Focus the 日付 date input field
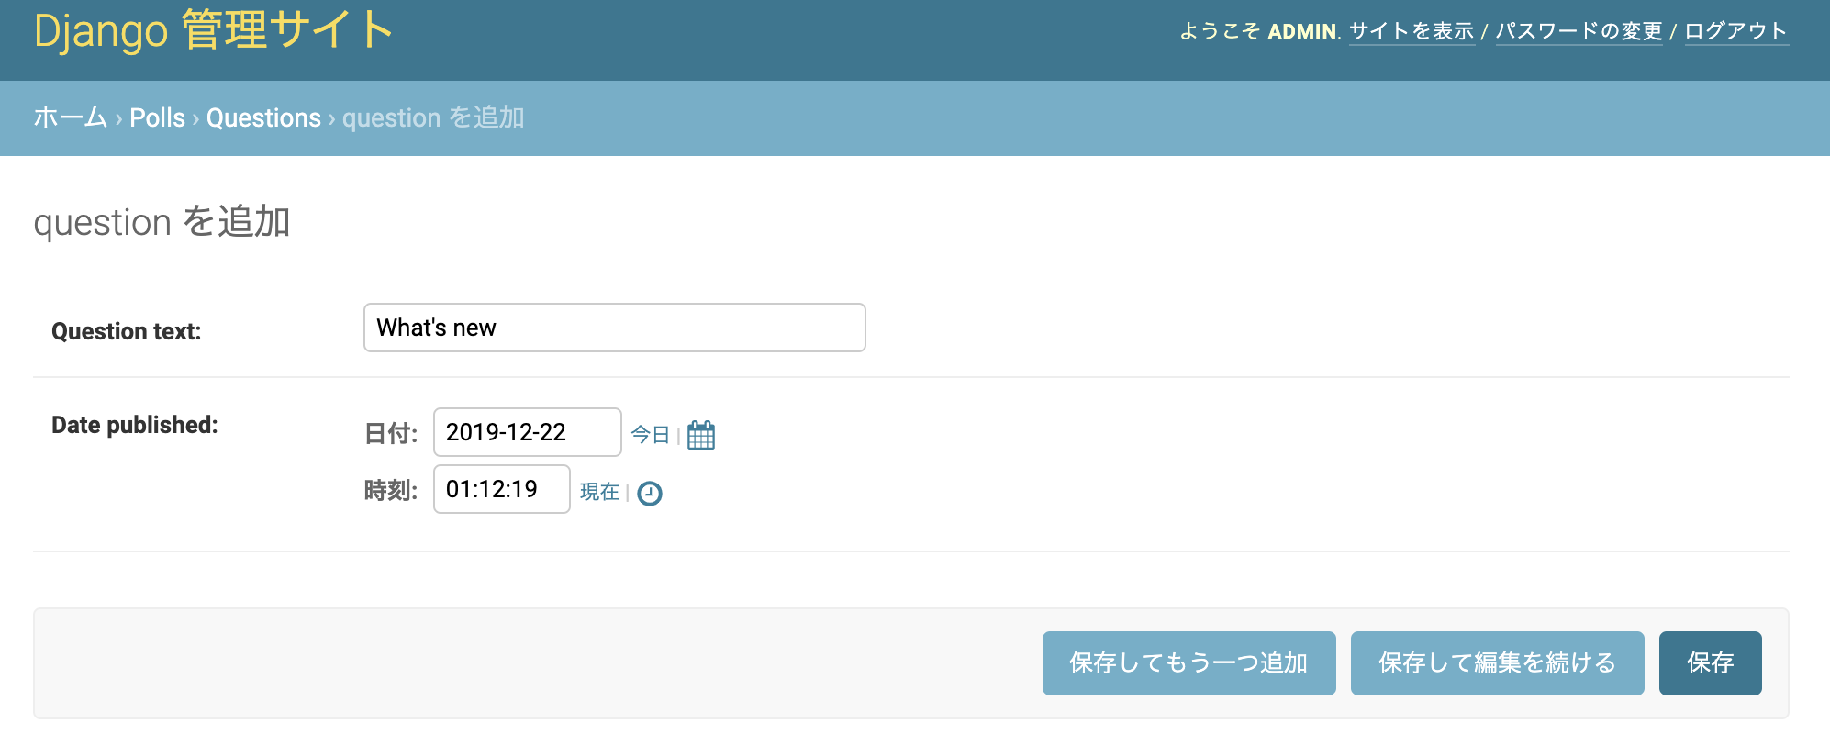1830x734 pixels. click(x=528, y=432)
